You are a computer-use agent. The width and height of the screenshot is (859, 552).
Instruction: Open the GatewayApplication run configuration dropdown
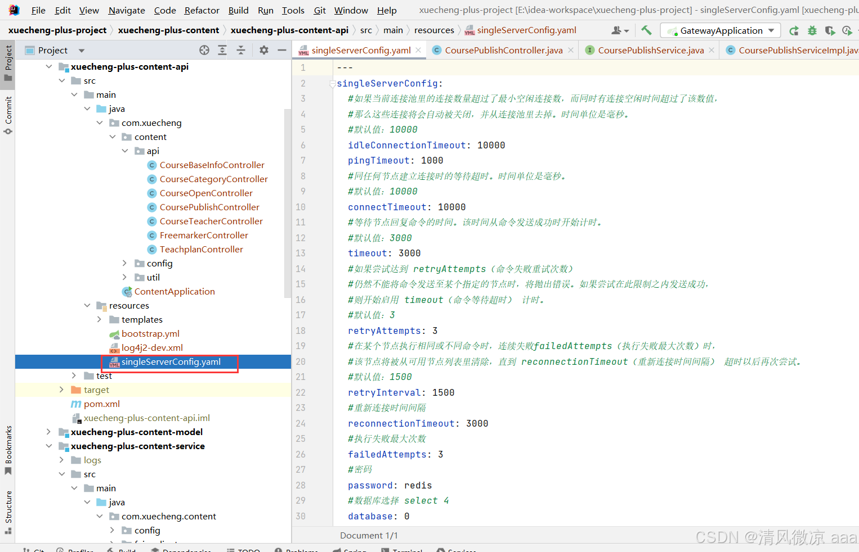click(x=721, y=30)
